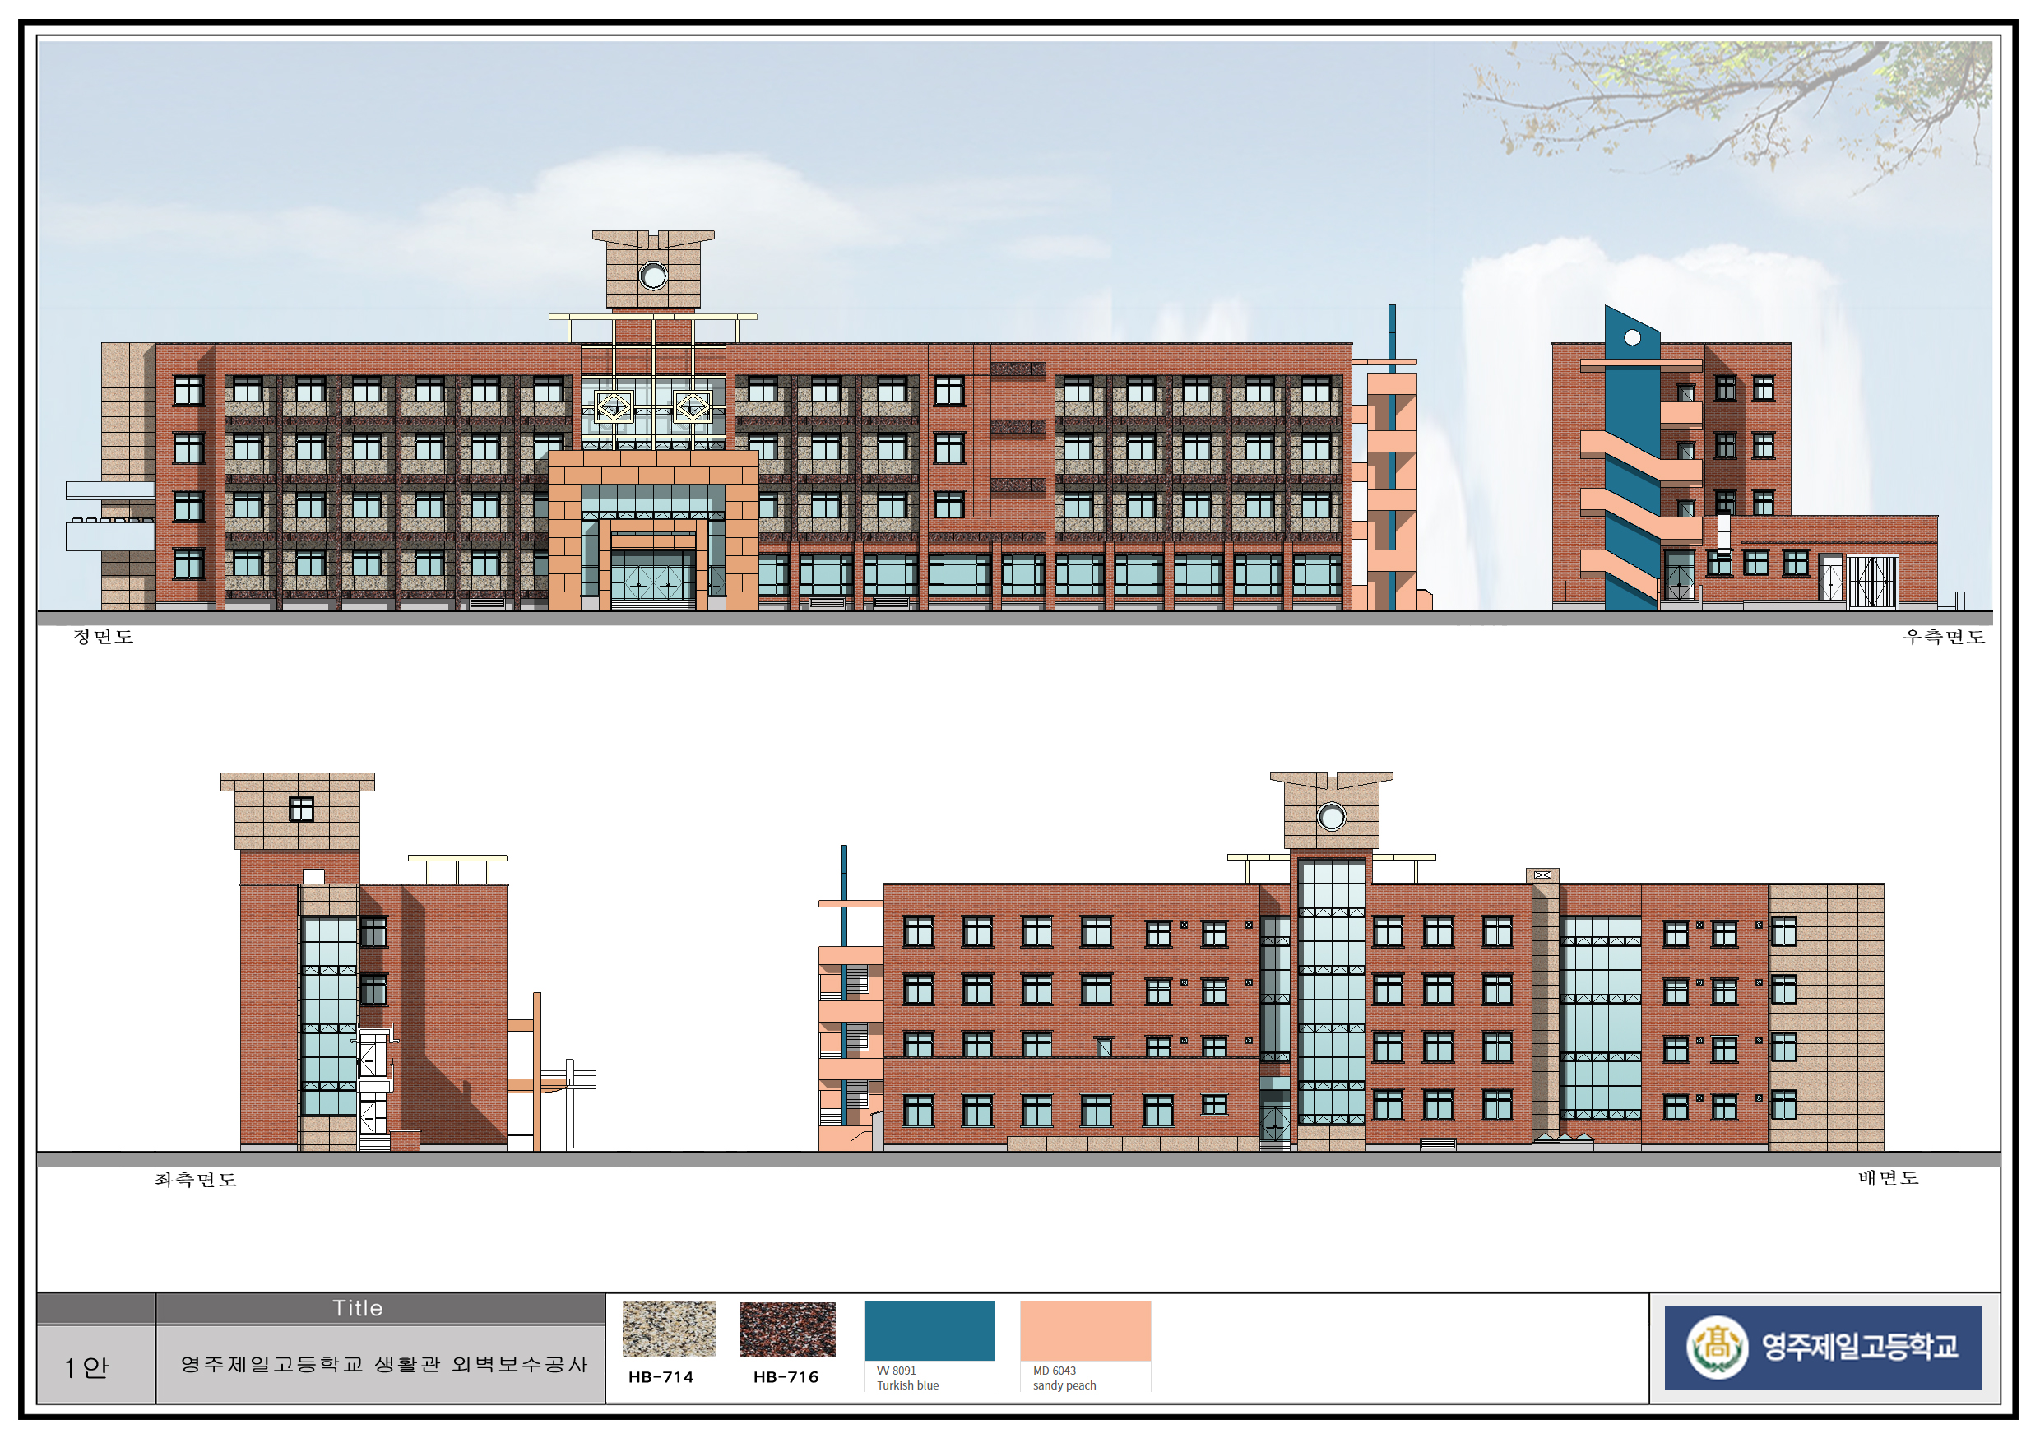This screenshot has height=1443, width=2040.
Task: Click the front entrance glass double door
Action: 652,581
